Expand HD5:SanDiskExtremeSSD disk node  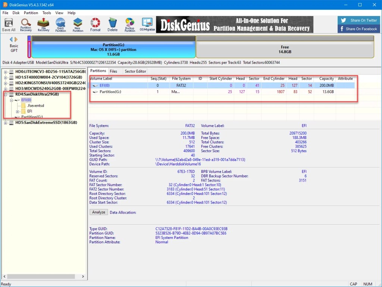click(x=5, y=123)
